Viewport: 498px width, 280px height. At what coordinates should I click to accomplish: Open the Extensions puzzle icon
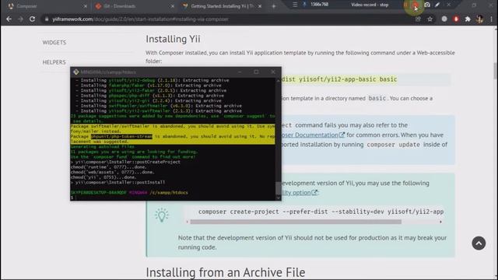point(468,19)
